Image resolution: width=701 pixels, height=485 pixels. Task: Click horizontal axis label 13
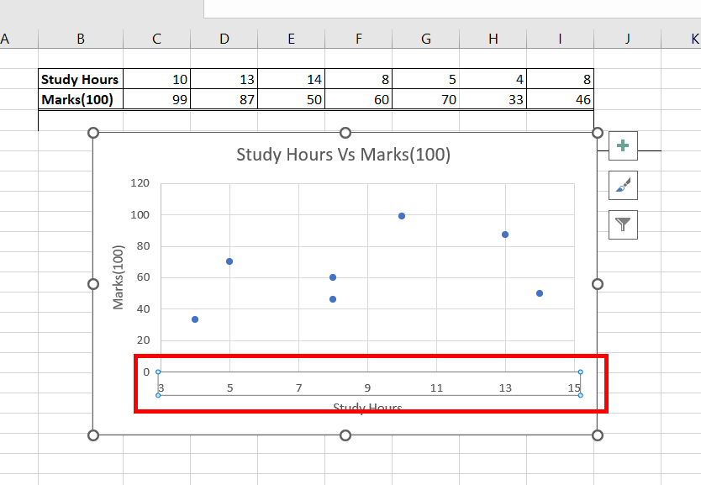coord(505,388)
